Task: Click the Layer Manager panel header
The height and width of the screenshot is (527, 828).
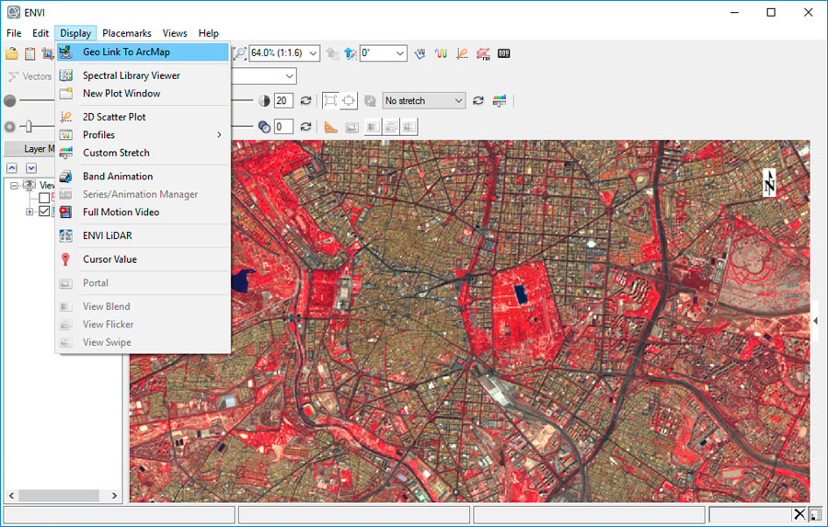Action: [29, 149]
